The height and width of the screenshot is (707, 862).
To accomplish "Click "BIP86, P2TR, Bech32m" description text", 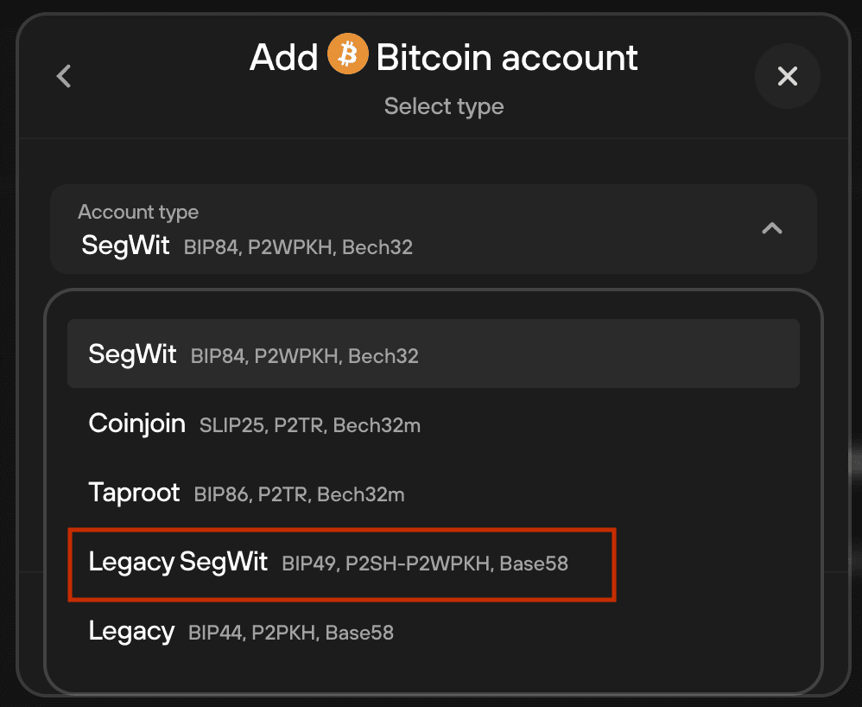I will [x=299, y=494].
